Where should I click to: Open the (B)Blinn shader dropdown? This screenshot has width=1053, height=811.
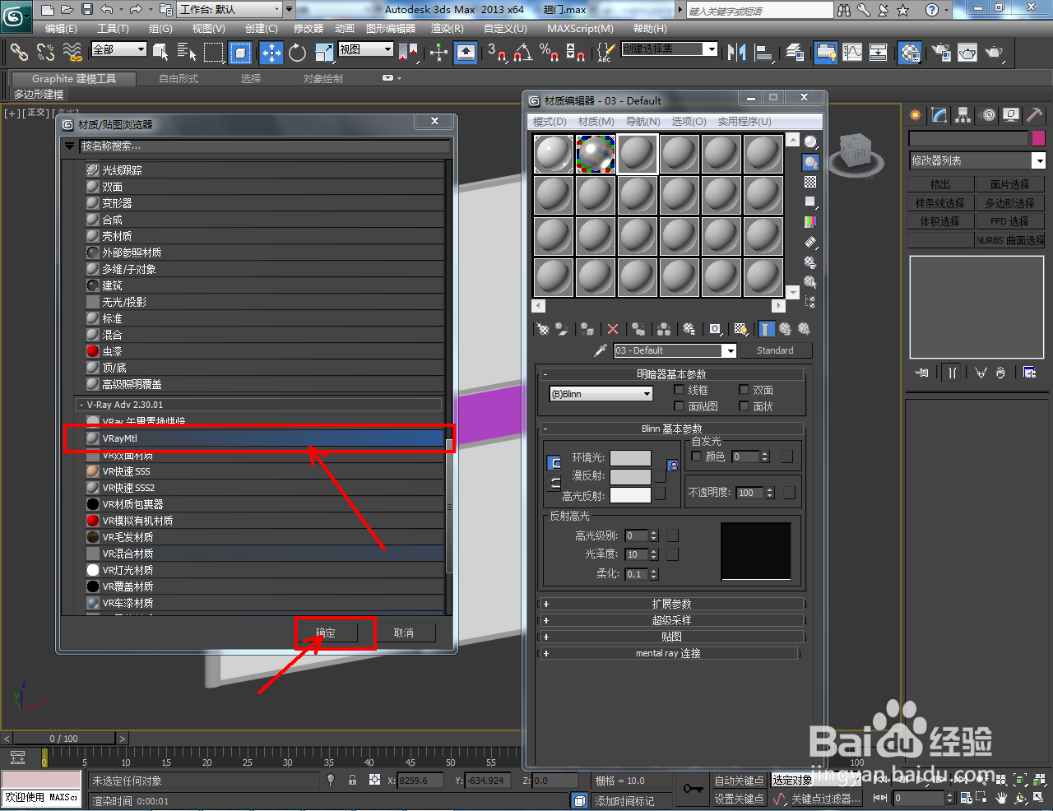[x=601, y=394]
